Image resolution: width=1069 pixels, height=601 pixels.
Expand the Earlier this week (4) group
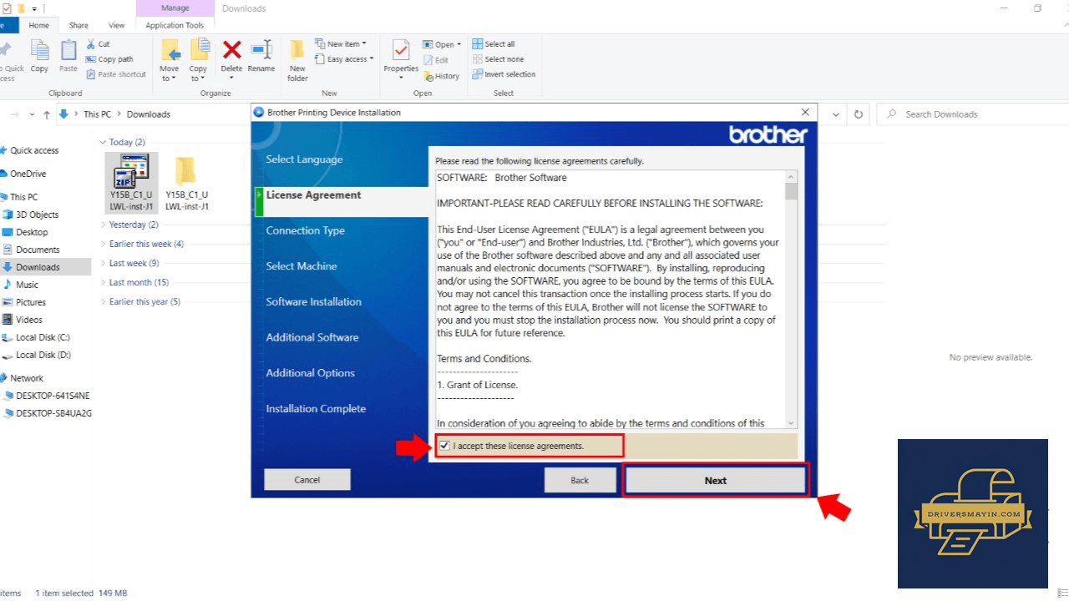(x=103, y=245)
